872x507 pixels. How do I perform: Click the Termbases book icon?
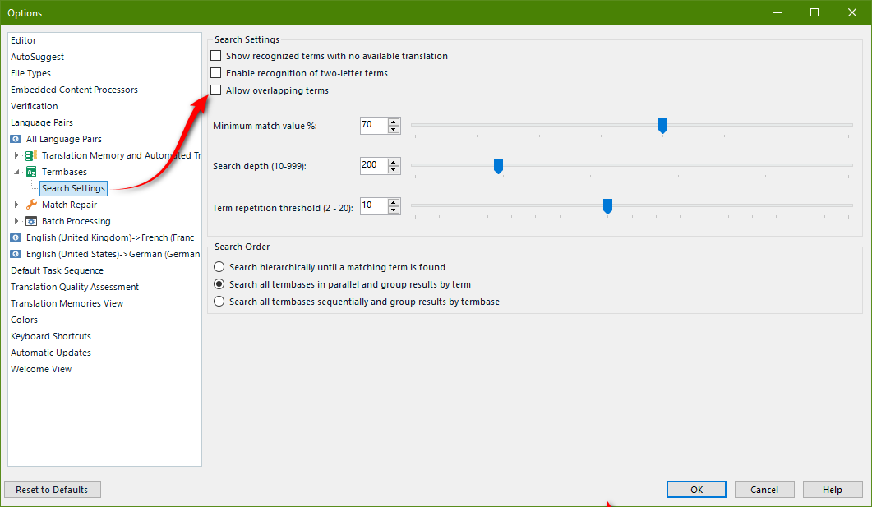[32, 172]
